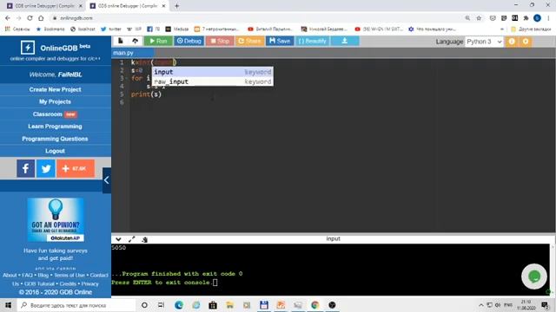Screen dimensions: 556x312
Task: Open the Chrome three-dot menu
Action: [x=549, y=18]
